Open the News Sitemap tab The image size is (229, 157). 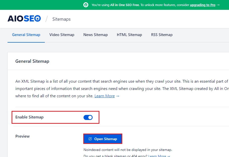(x=95, y=35)
